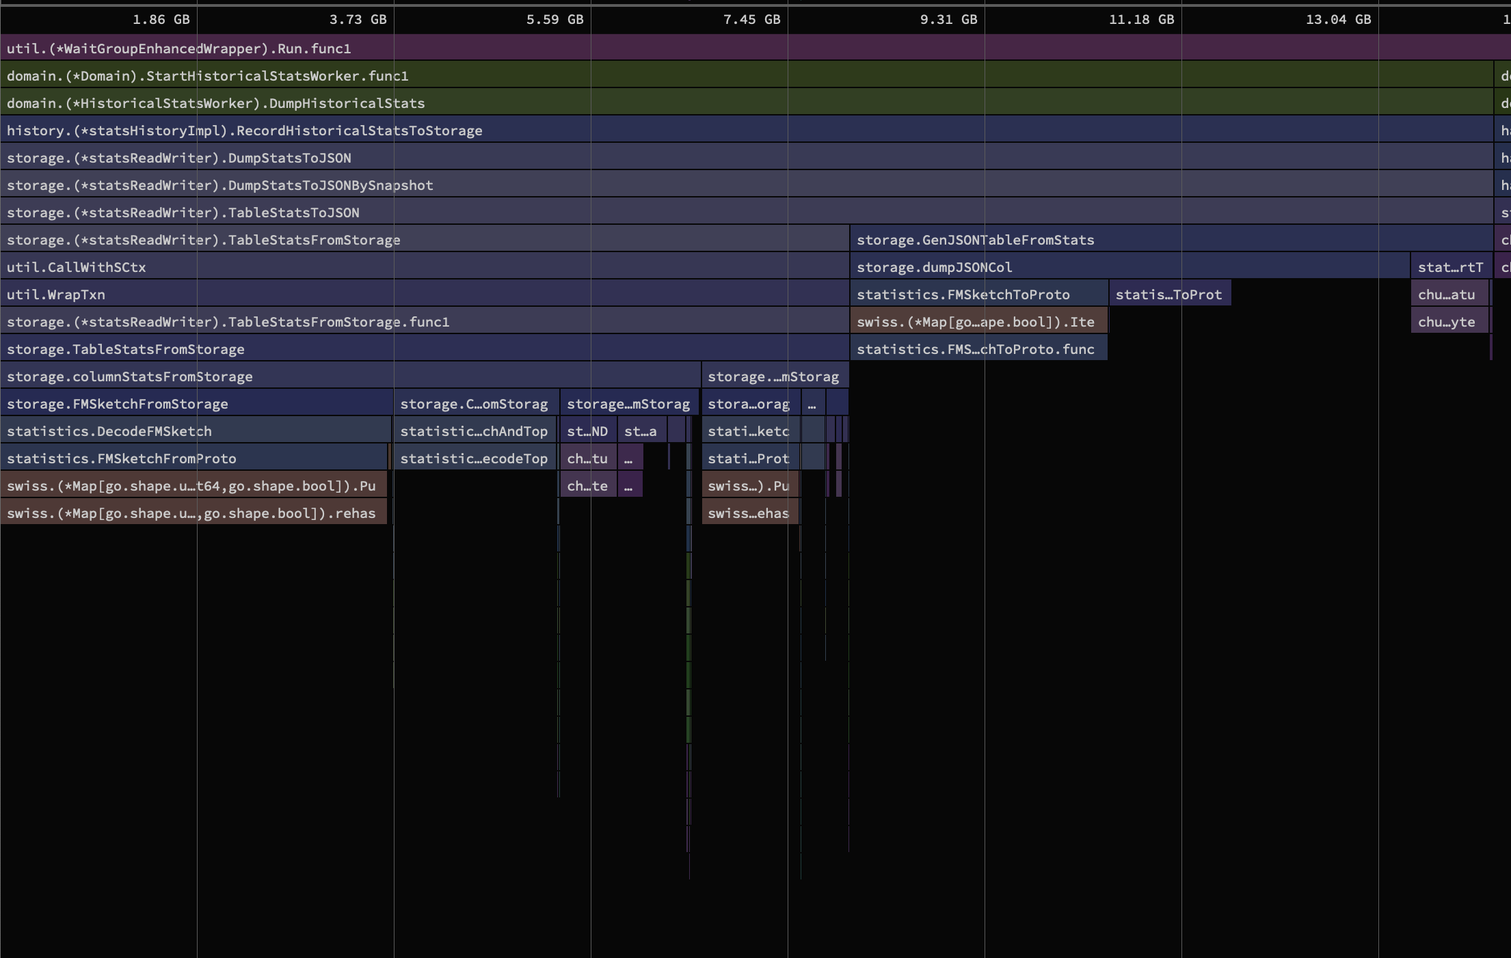This screenshot has width=1511, height=958.
Task: Select storage.columnStatsFromStorage frame
Action: [x=130, y=377]
